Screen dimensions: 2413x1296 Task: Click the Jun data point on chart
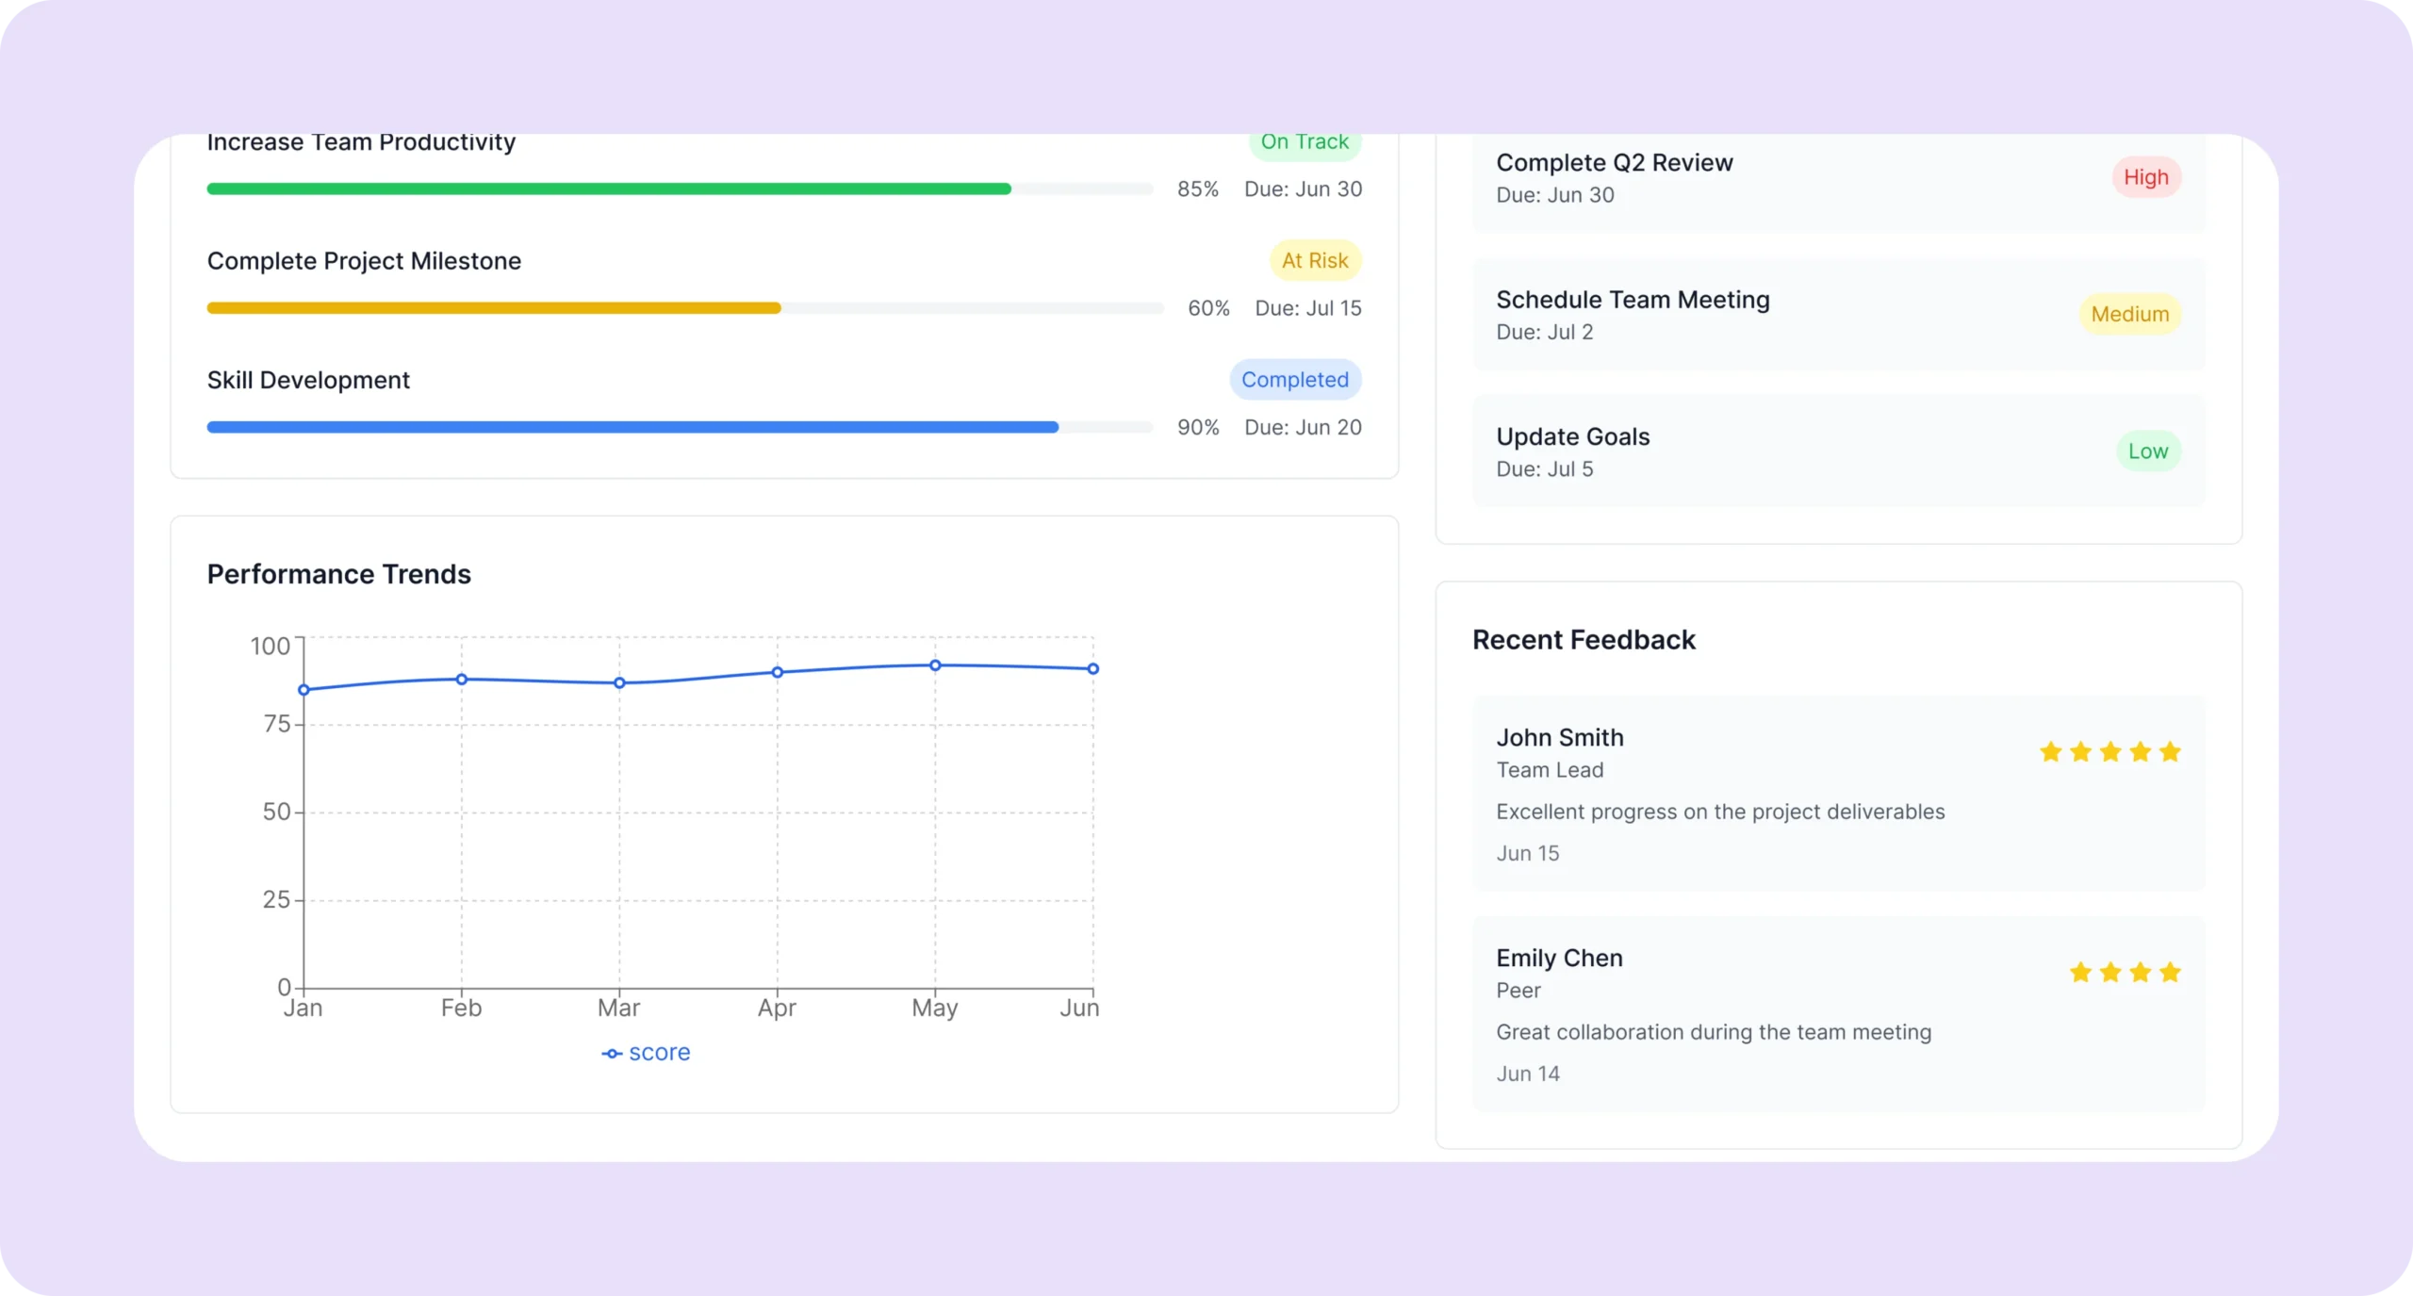(x=1092, y=669)
